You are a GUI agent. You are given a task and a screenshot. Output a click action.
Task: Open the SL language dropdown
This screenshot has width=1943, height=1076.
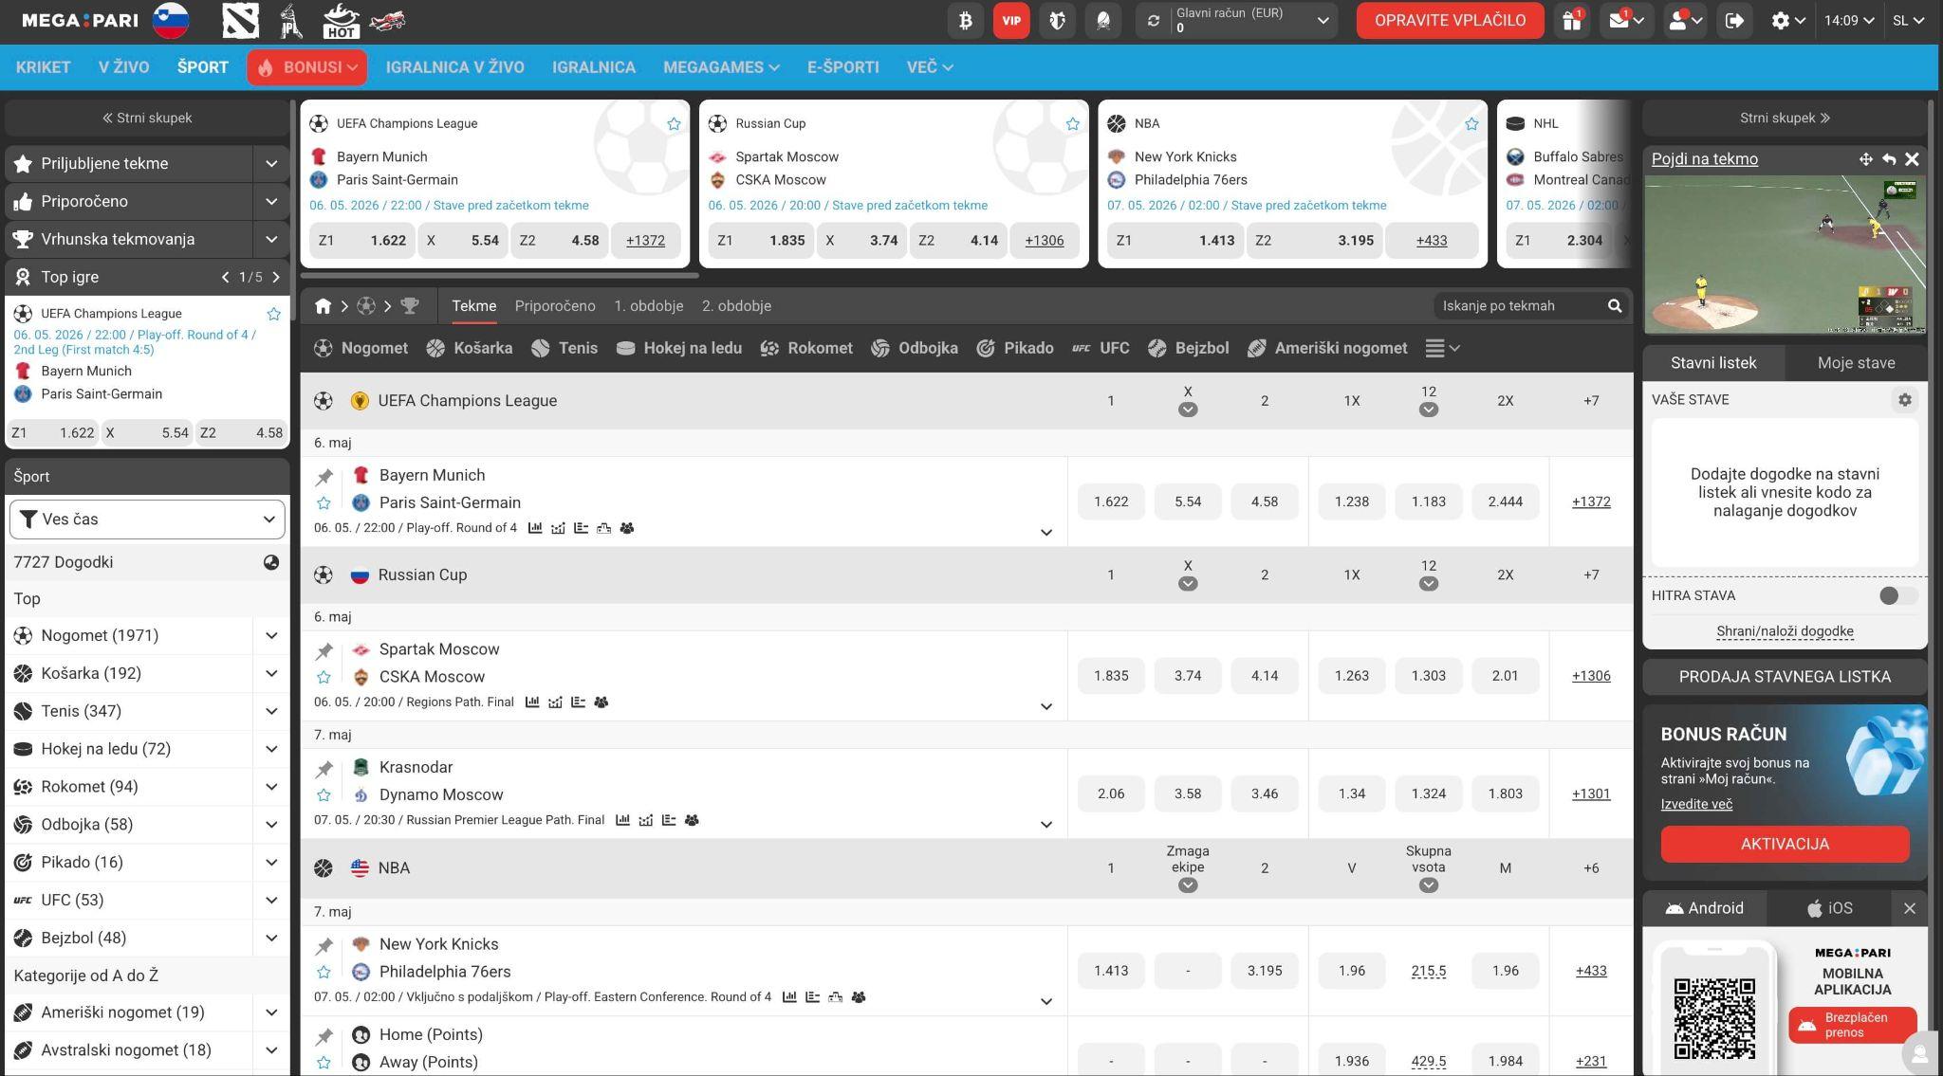point(1909,20)
